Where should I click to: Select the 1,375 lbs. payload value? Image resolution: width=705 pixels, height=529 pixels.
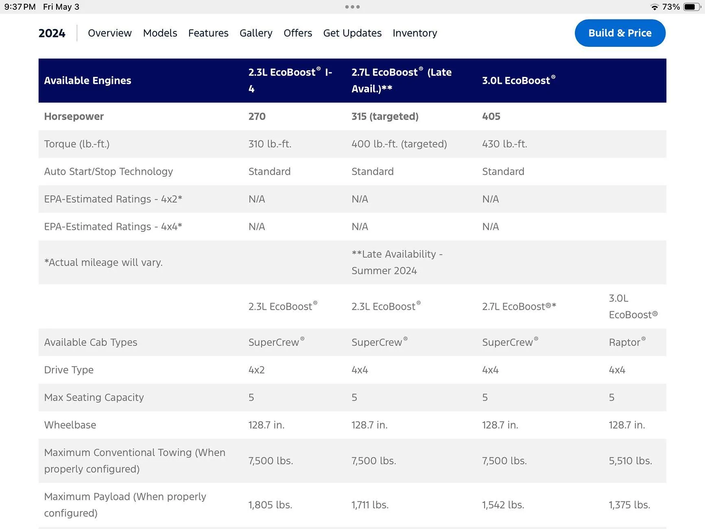630,505
